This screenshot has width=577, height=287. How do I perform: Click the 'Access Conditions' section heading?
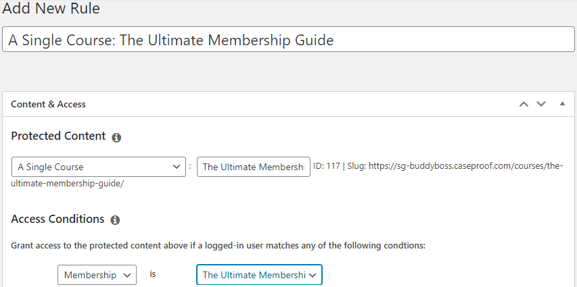pos(57,219)
